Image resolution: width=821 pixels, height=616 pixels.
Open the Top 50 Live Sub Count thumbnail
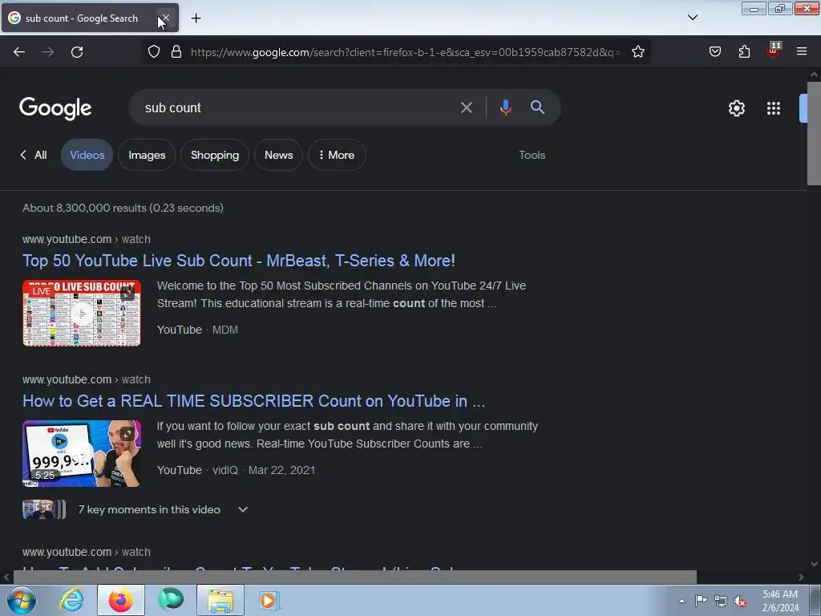point(82,314)
